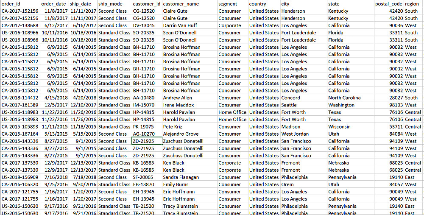
Task: Select order ID US-2018-156909
Action: [20, 177]
